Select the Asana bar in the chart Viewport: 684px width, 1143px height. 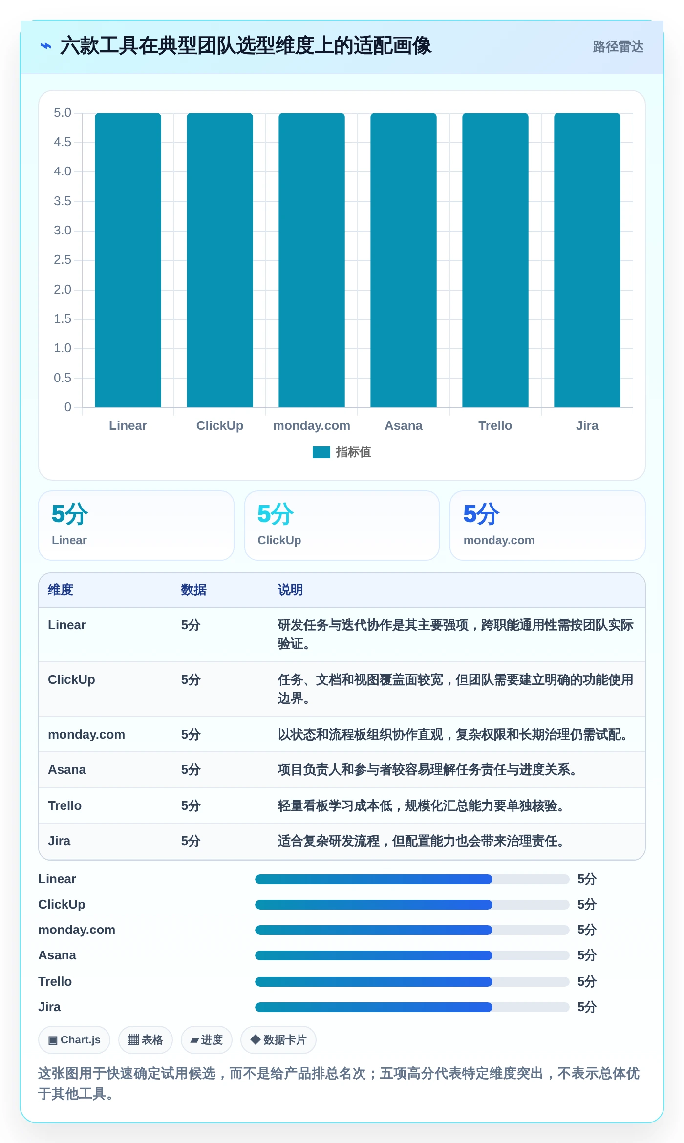coord(404,260)
